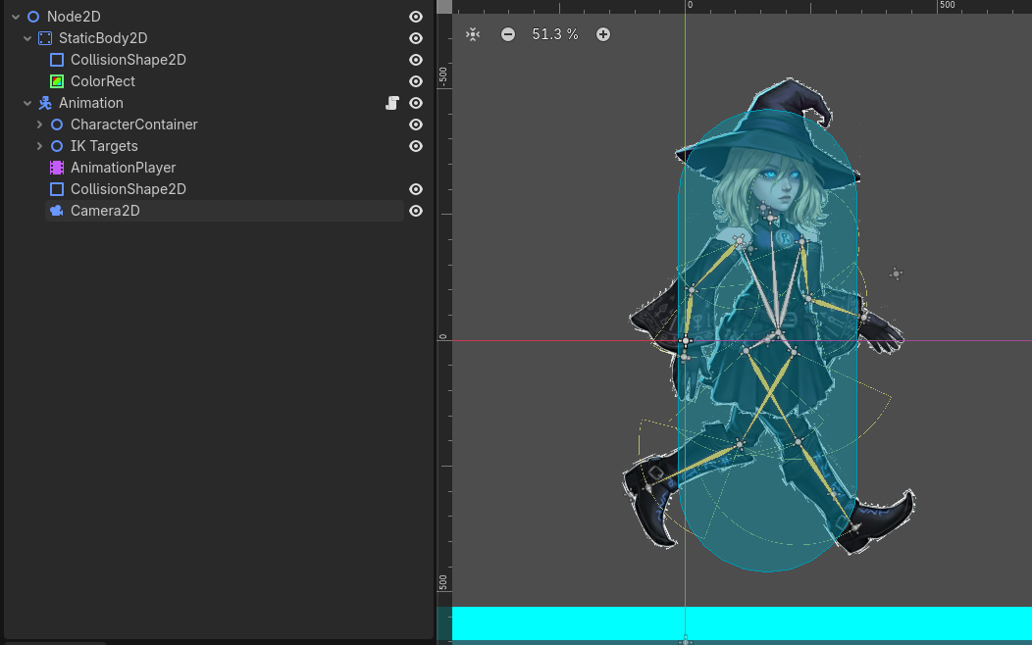Click the Camera2D node icon
The image size is (1032, 645).
57,211
